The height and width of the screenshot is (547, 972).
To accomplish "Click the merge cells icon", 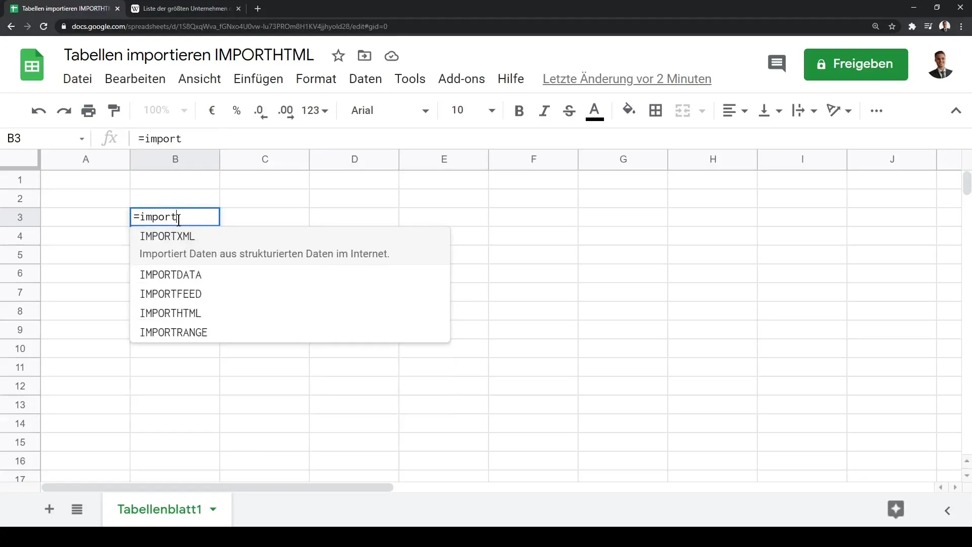I will click(683, 110).
